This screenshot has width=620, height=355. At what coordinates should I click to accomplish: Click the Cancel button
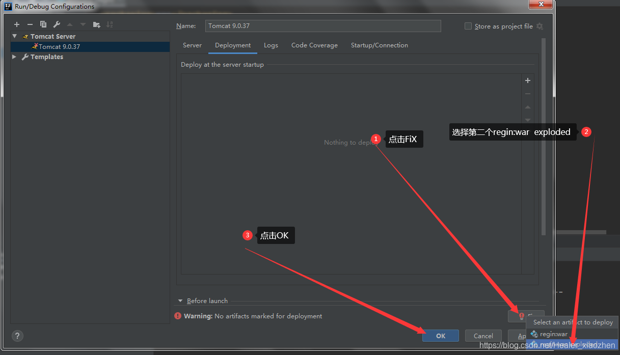pyautogui.click(x=483, y=336)
